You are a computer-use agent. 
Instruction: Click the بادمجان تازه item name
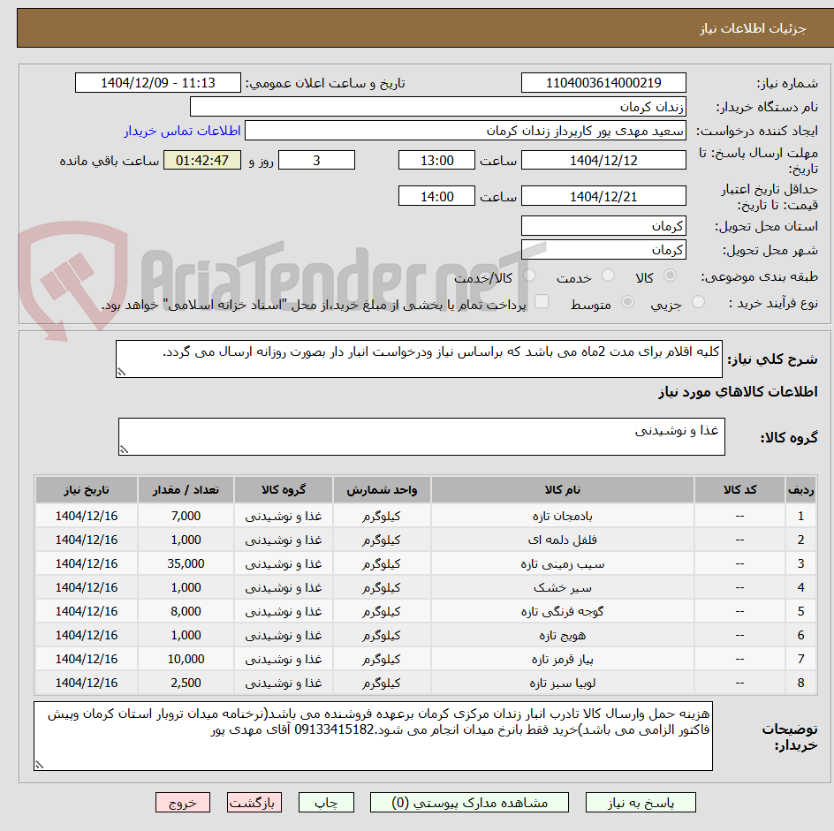562,516
